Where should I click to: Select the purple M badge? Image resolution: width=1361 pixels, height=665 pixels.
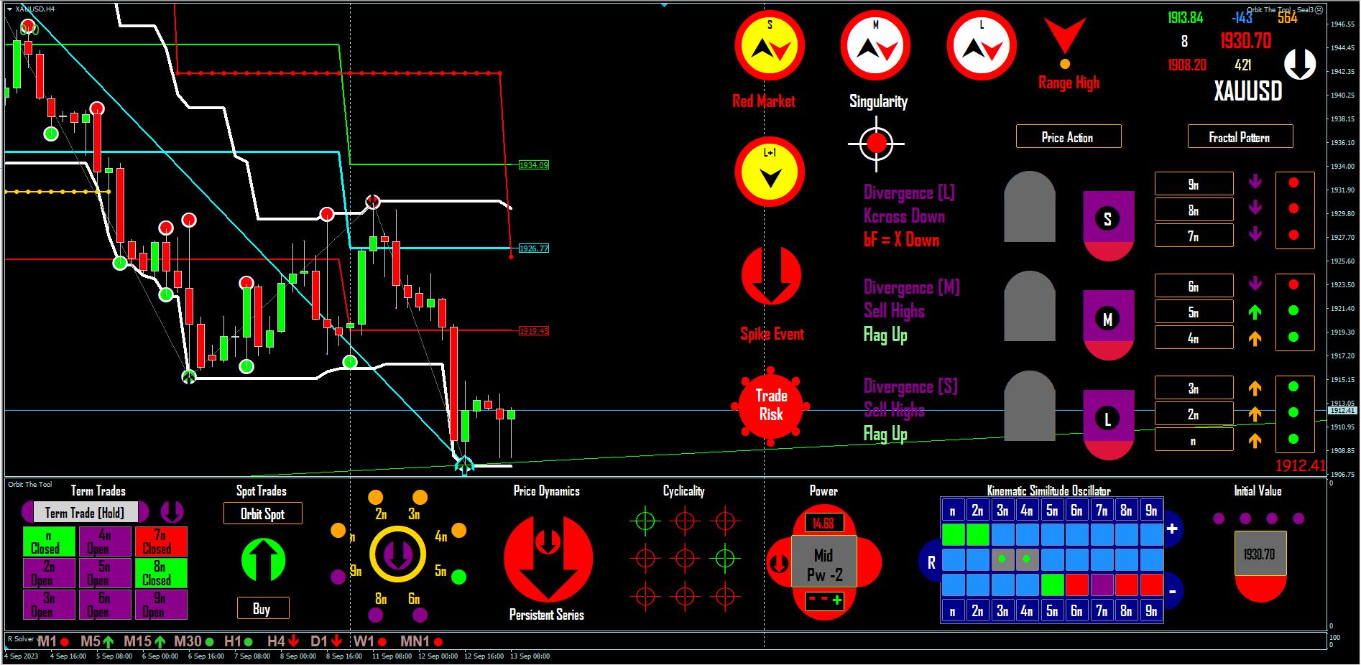pyautogui.click(x=1108, y=325)
